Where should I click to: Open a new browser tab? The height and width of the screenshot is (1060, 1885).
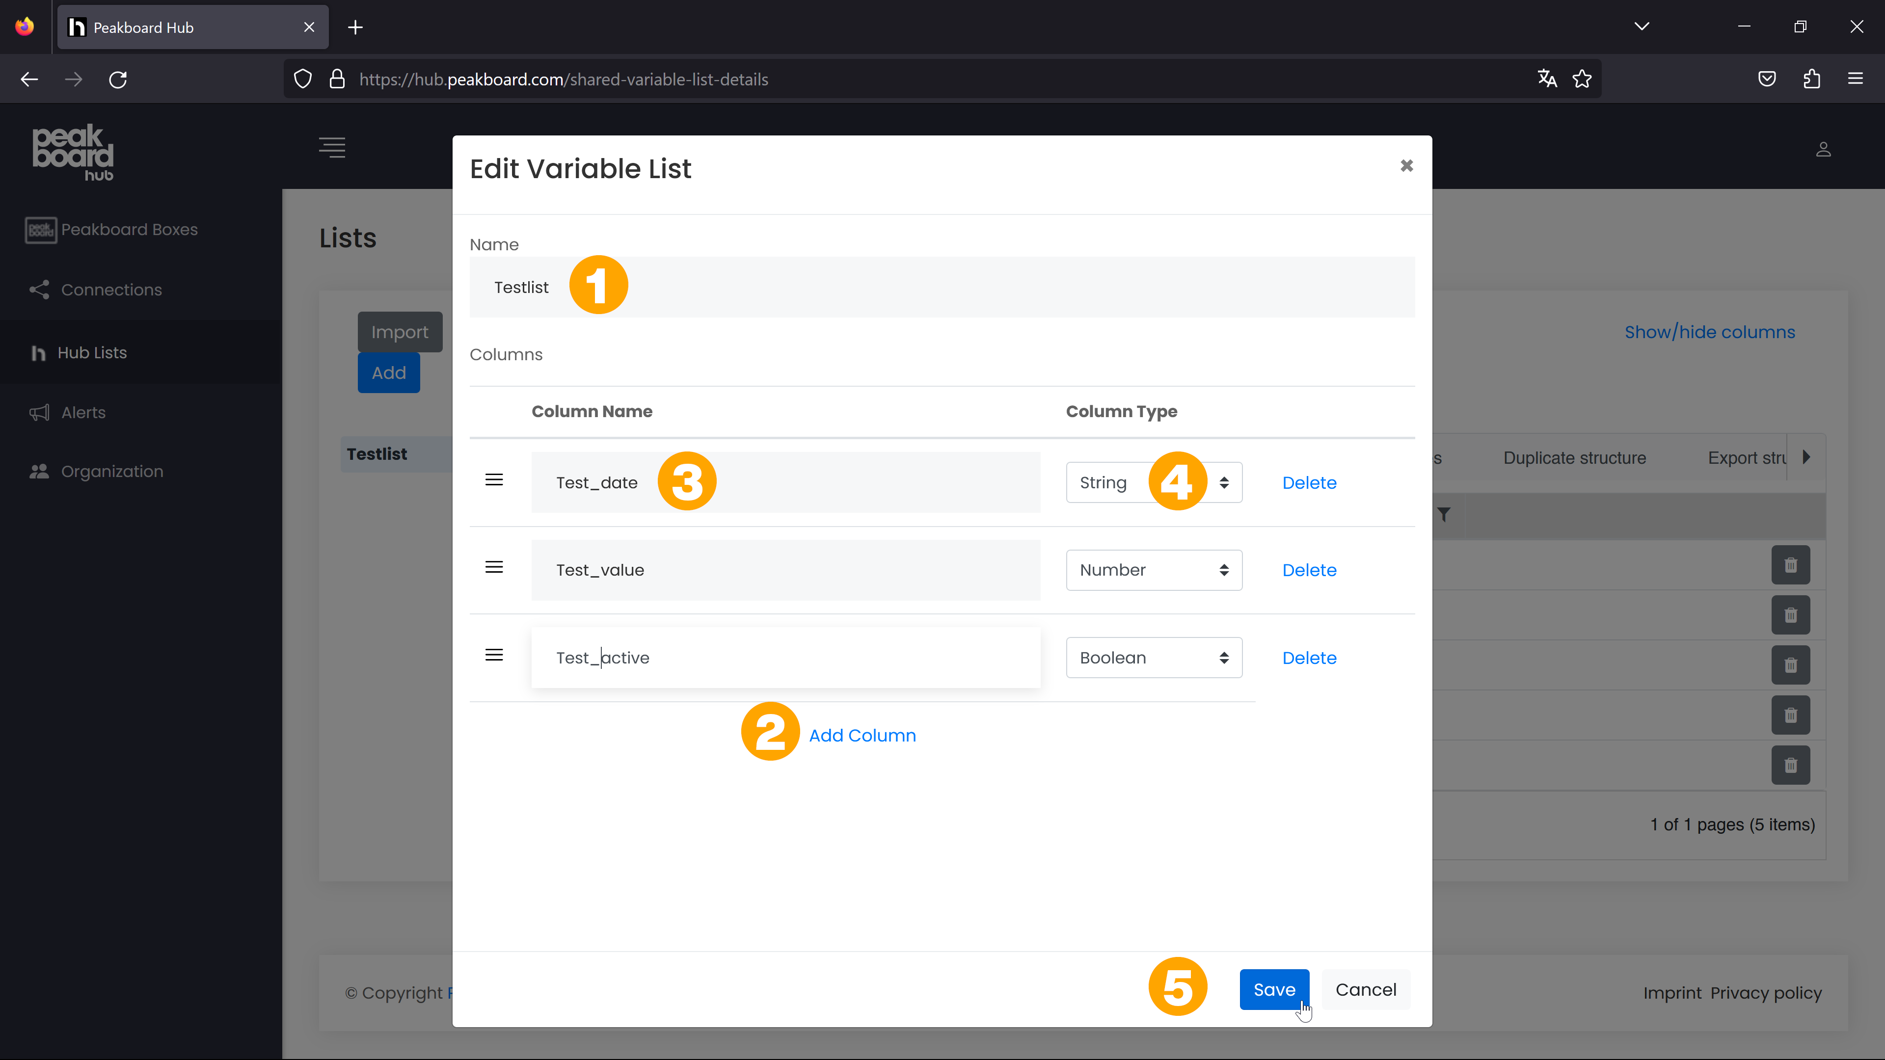pyautogui.click(x=355, y=28)
